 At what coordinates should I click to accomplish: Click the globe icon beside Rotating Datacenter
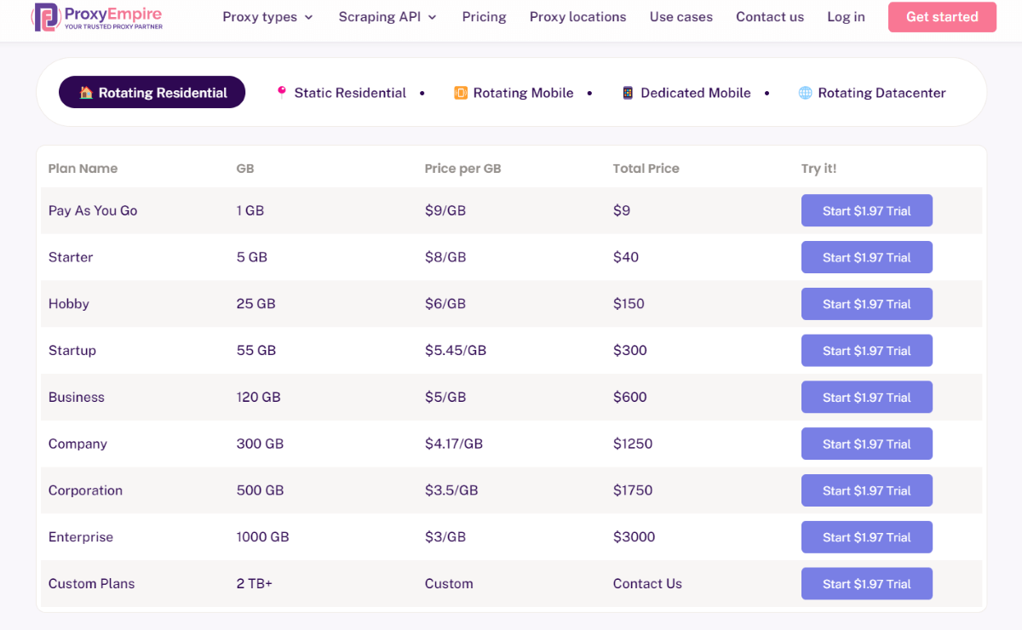click(x=804, y=93)
